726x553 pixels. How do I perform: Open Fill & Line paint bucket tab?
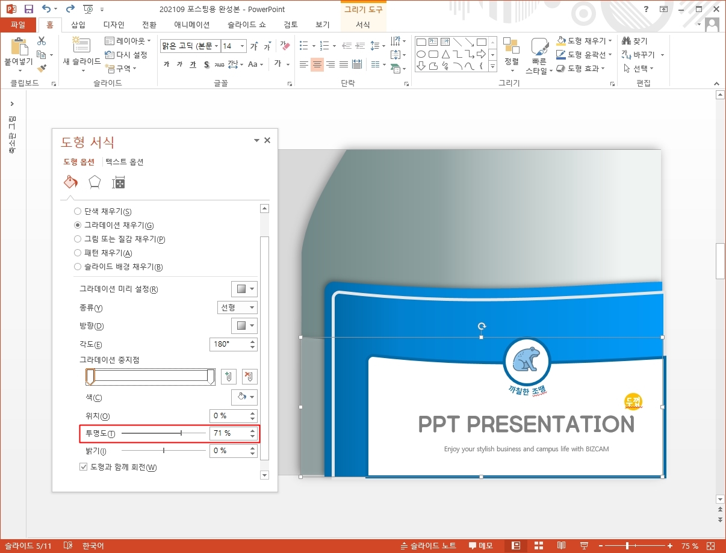pos(70,182)
